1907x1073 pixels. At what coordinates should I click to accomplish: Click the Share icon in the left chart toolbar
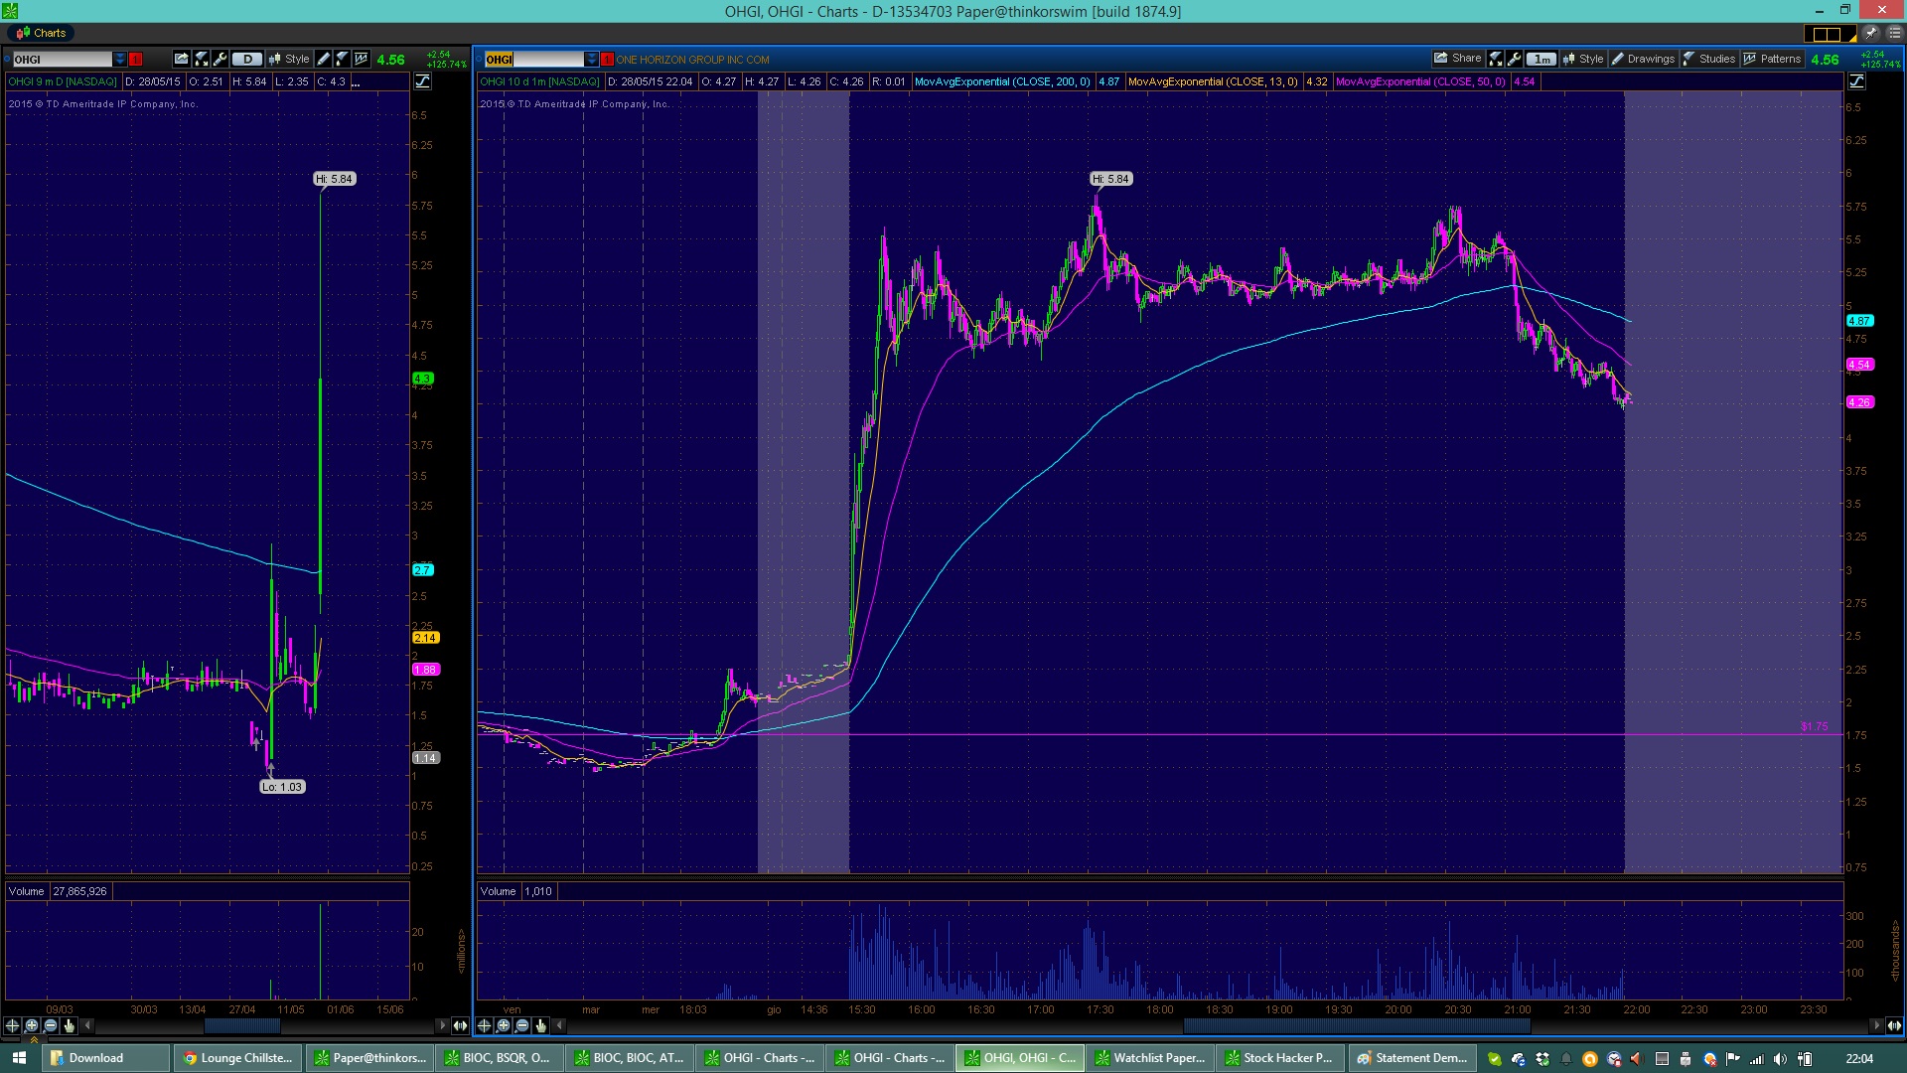[181, 59]
